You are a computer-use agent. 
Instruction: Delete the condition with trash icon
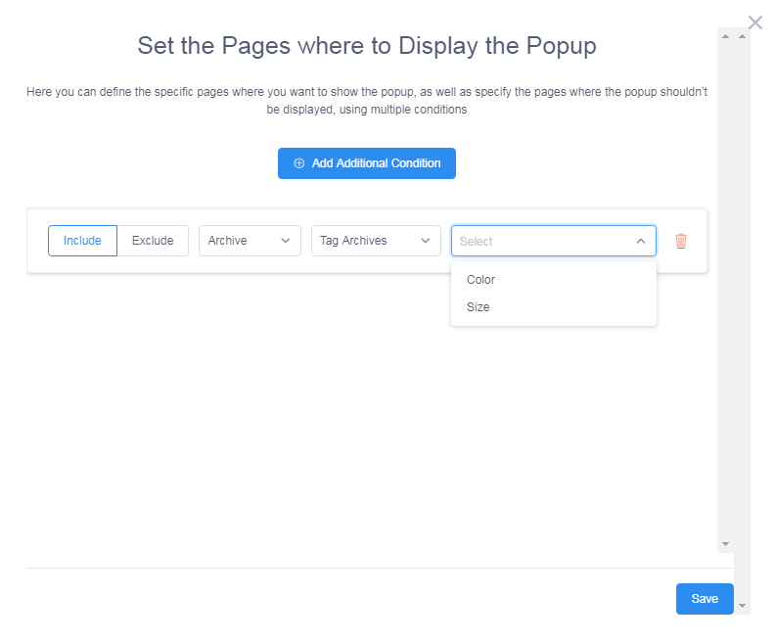point(681,241)
